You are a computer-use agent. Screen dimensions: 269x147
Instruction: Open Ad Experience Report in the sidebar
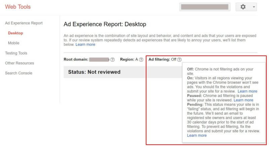coord(24,23)
